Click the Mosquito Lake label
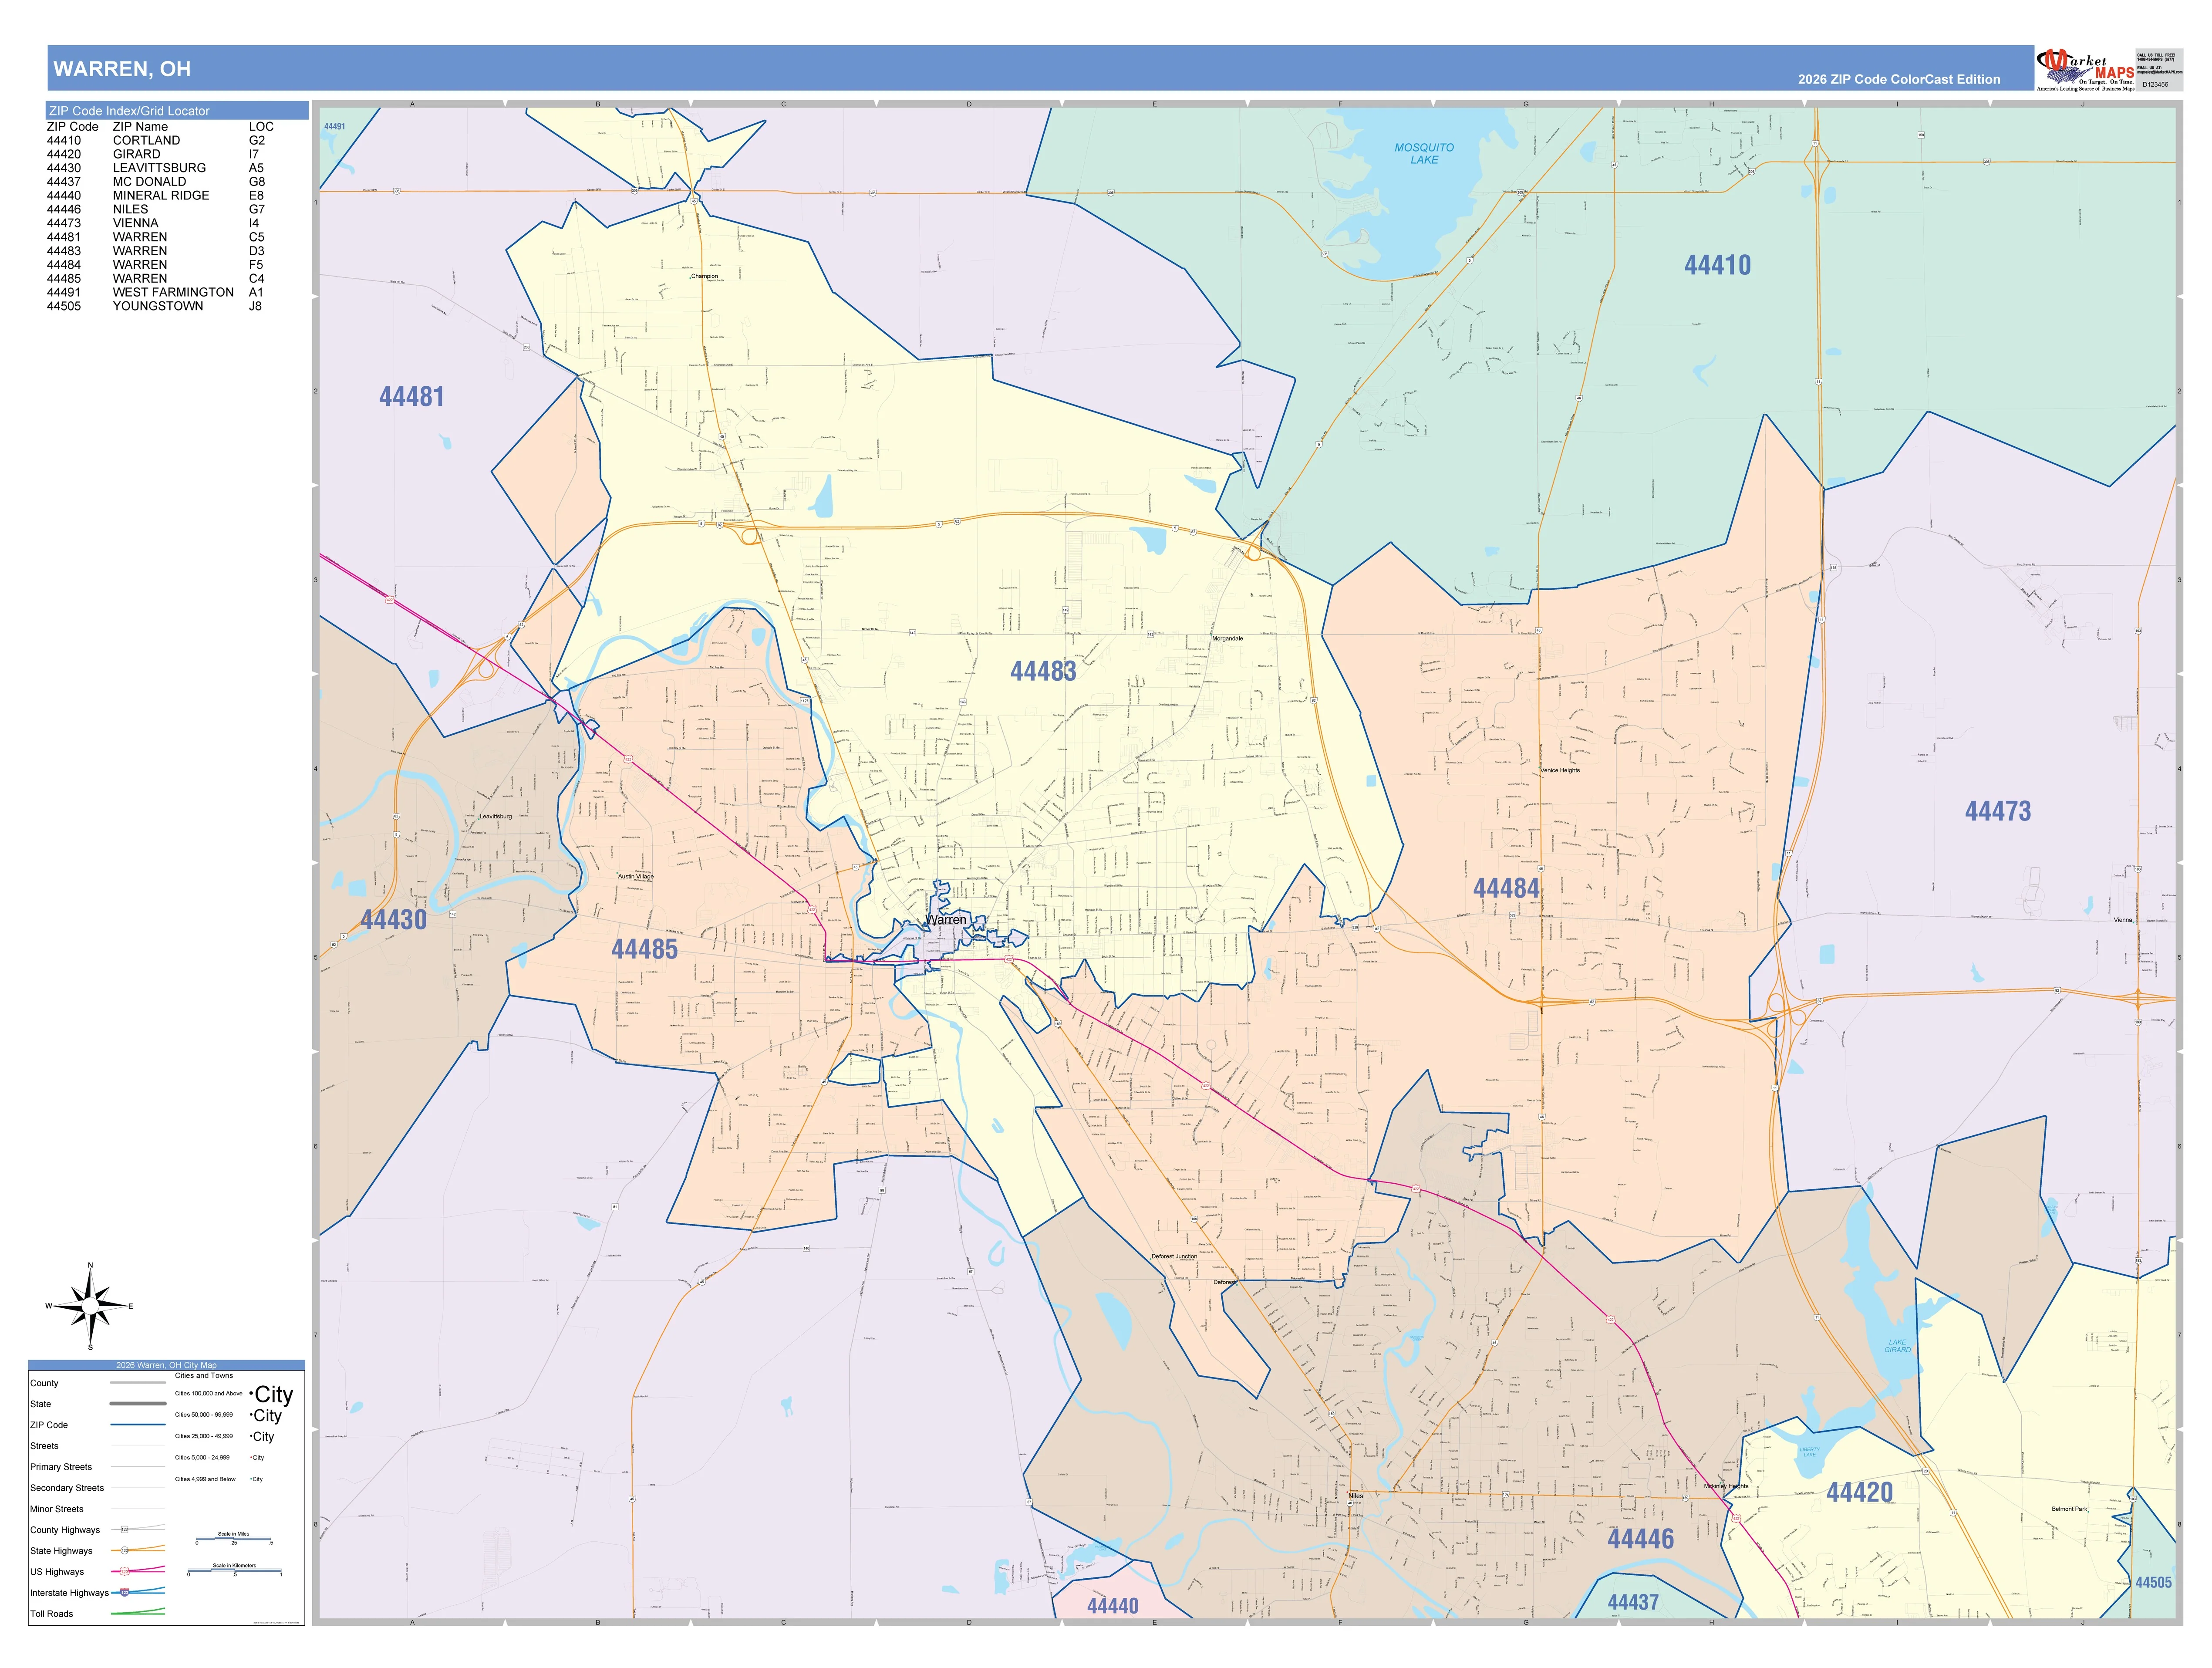The image size is (2212, 1668). (x=1424, y=153)
